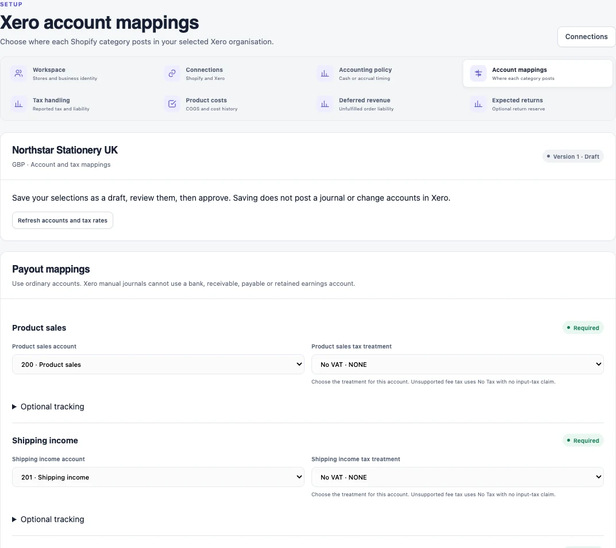Click the Northstar Stationery UK heading
The height and width of the screenshot is (548, 616).
[65, 150]
